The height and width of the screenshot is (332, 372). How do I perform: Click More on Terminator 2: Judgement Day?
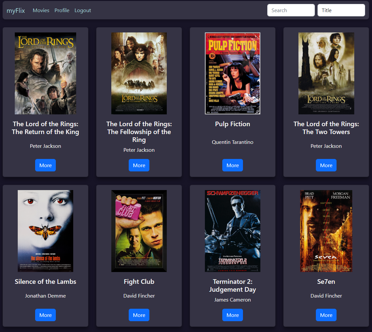(232, 315)
